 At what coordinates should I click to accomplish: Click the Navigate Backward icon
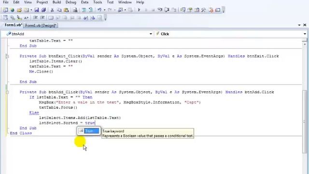click(121, 10)
